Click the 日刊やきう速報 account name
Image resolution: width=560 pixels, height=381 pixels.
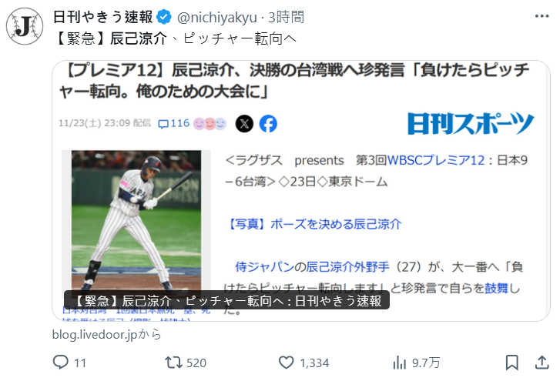[103, 17]
